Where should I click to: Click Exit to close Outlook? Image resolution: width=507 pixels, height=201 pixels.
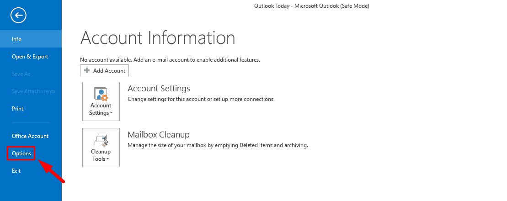click(x=16, y=171)
